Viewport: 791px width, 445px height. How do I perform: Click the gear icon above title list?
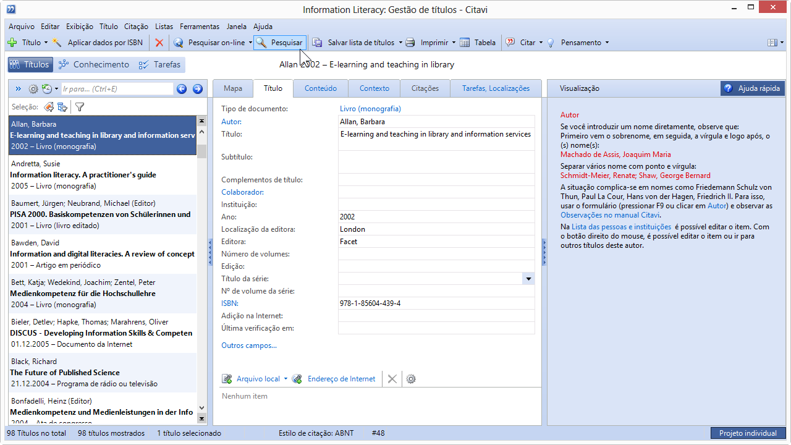tap(33, 89)
